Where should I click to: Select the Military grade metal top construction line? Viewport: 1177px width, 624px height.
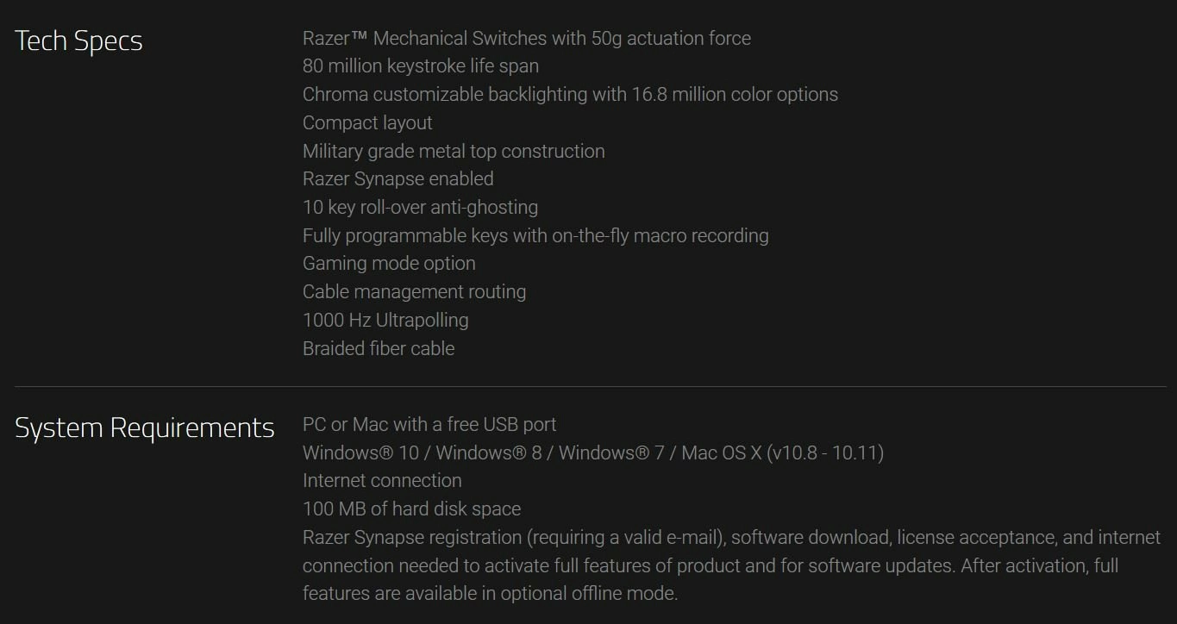coord(454,152)
